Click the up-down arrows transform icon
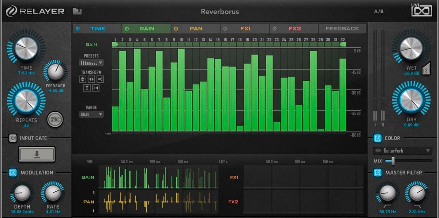 pos(83,79)
